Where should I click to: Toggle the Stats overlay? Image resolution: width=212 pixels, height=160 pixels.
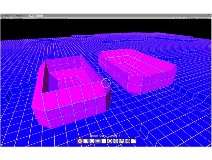coord(200,18)
